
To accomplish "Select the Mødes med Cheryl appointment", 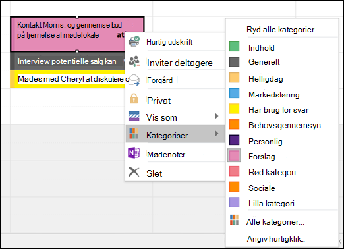I will point(68,79).
